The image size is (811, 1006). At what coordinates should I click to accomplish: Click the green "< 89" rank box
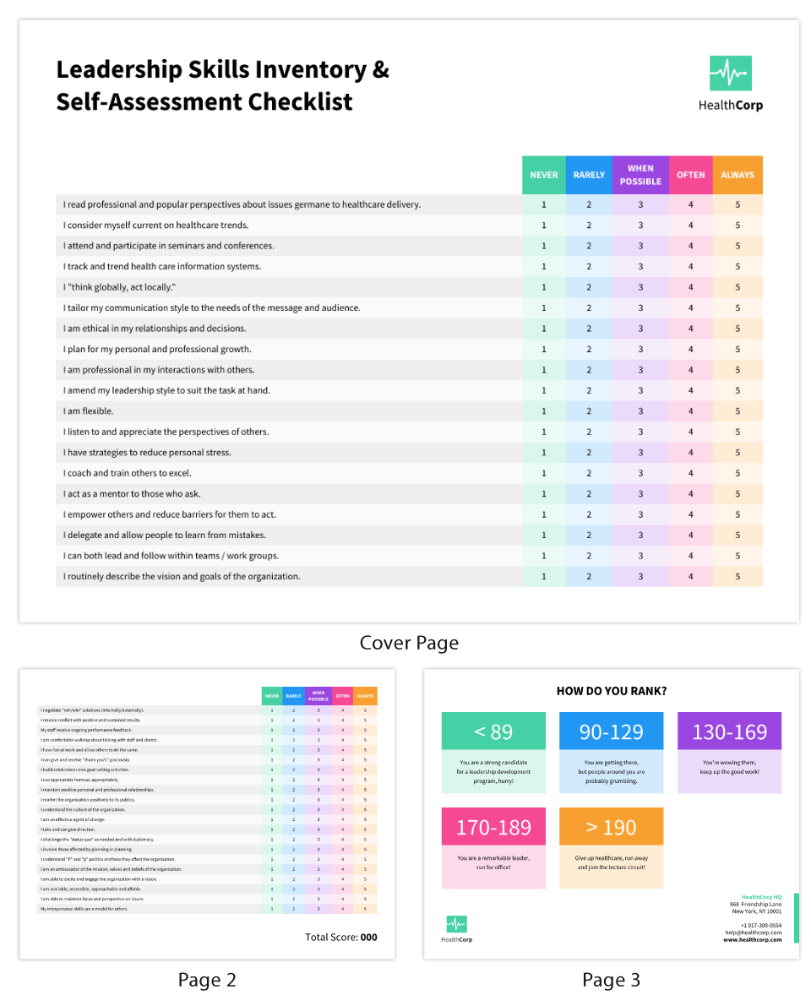(x=493, y=731)
